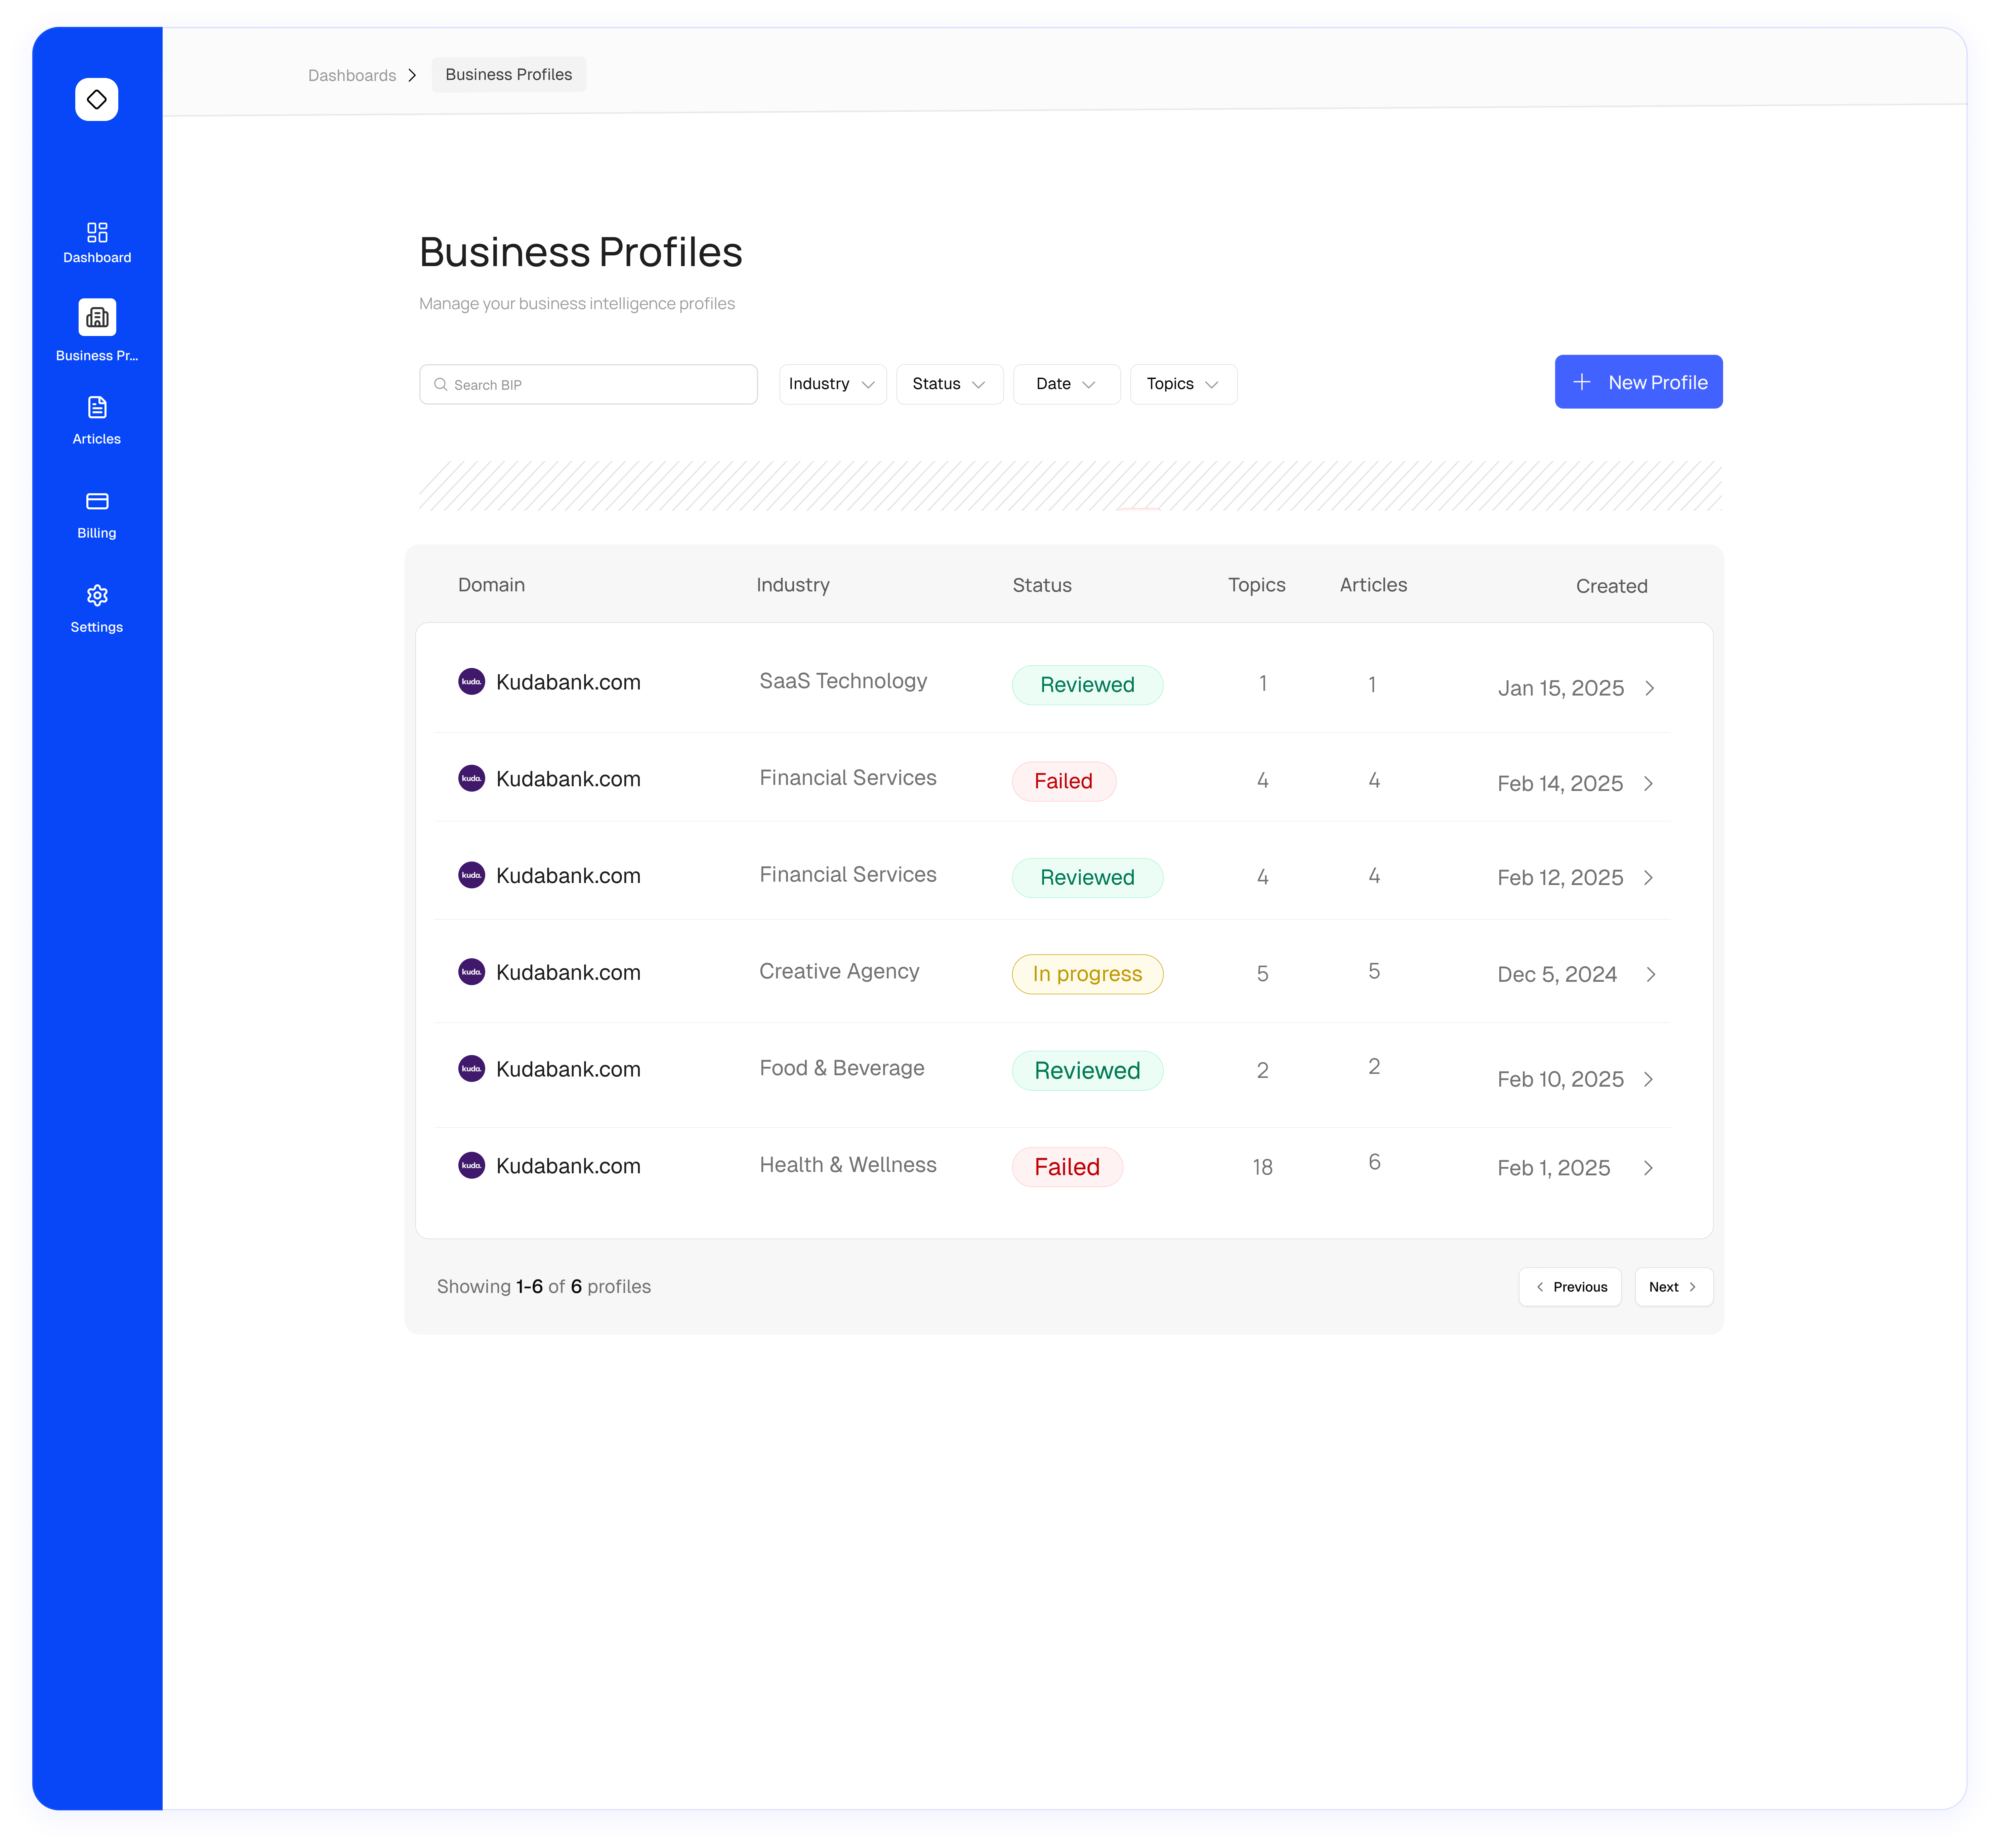Click inside the Search BIP input field
The height and width of the screenshot is (1848, 2000).
click(588, 384)
